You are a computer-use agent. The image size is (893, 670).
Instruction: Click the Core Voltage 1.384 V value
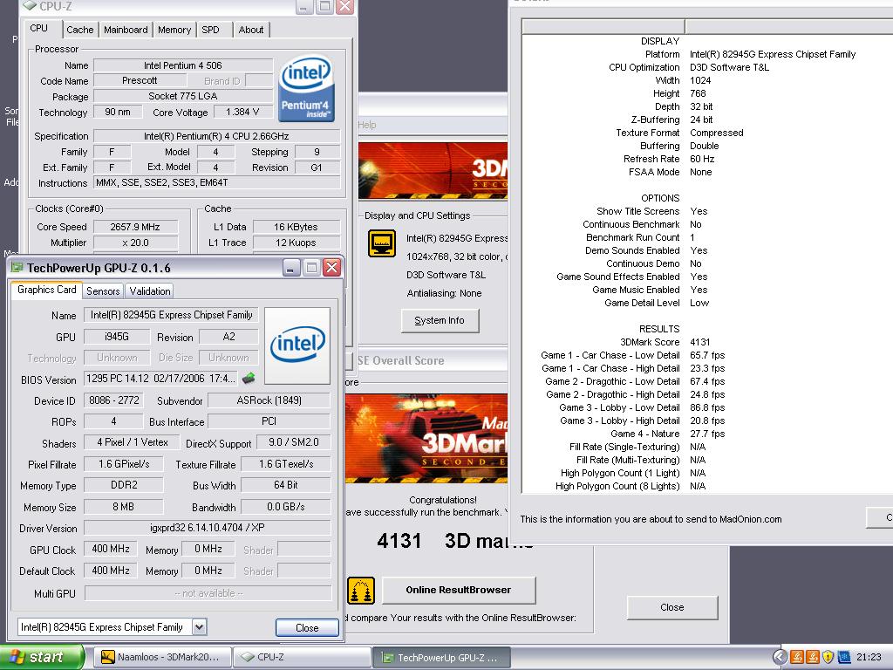point(242,113)
